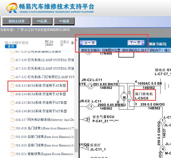This screenshot has width=171, height=158.
Task: Click the 查询 search button
Action: (x=11, y=46)
